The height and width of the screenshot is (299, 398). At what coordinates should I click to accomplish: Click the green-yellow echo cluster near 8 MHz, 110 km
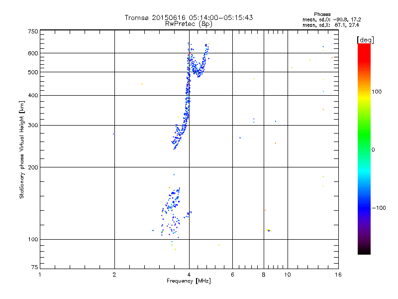(269, 230)
